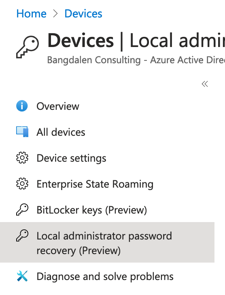The image size is (225, 295).
Task: Click the Diagnose and solve problems wrench icon
Action: [x=22, y=276]
